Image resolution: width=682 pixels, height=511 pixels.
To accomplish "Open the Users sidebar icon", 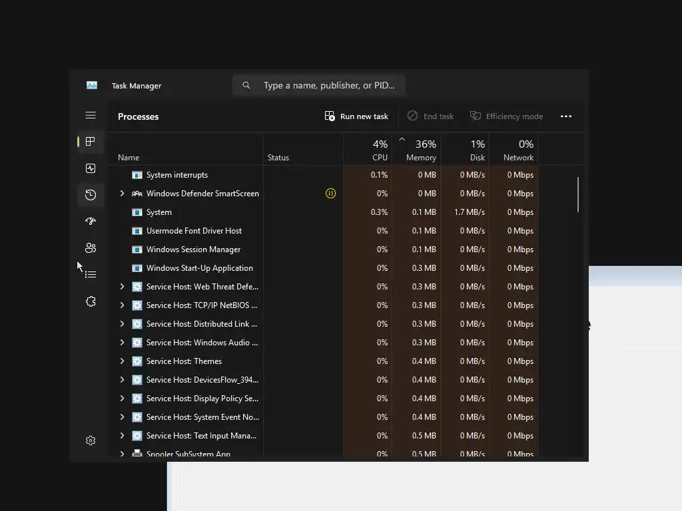I will click(91, 248).
